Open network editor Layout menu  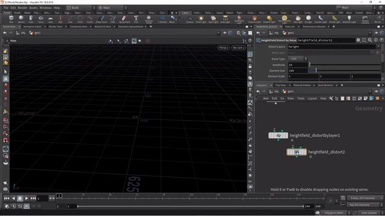pos(312,98)
